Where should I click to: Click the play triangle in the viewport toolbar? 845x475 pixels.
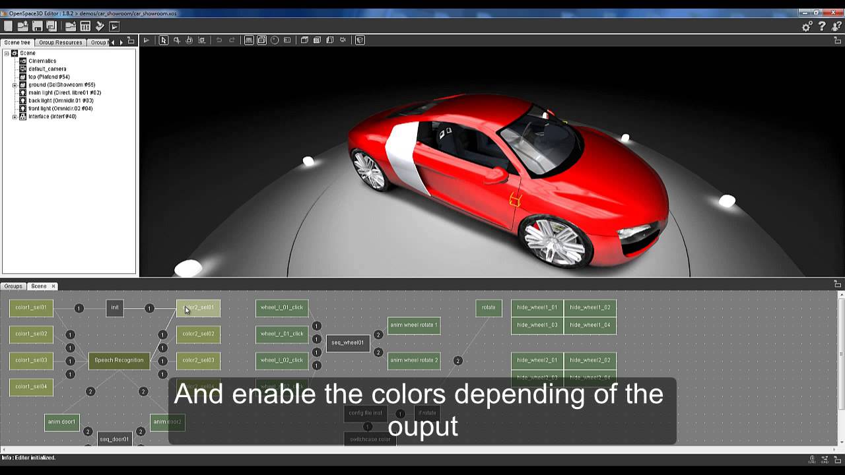(x=147, y=40)
